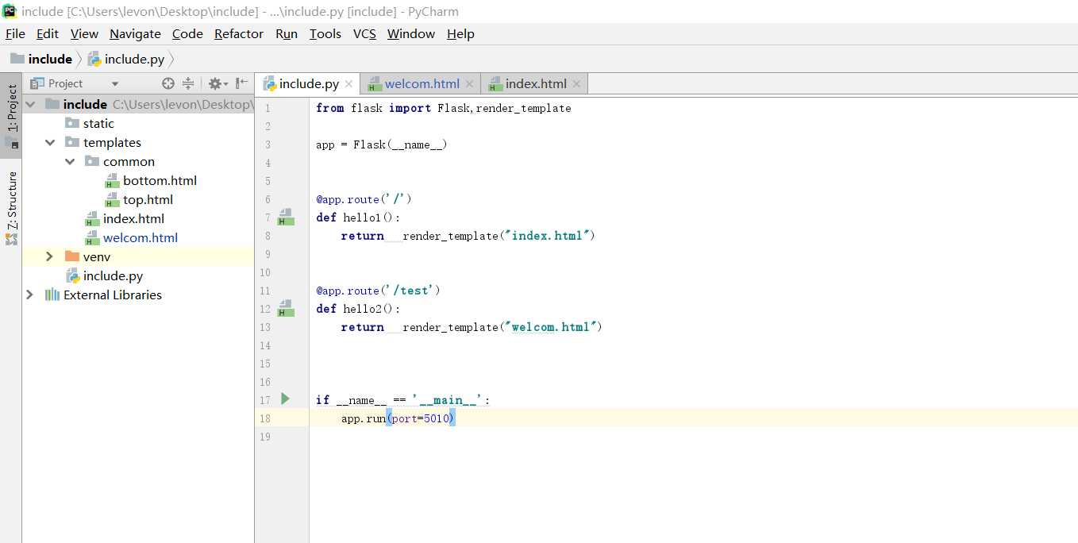Click the Python file icon beside include.py in tree

[72, 275]
